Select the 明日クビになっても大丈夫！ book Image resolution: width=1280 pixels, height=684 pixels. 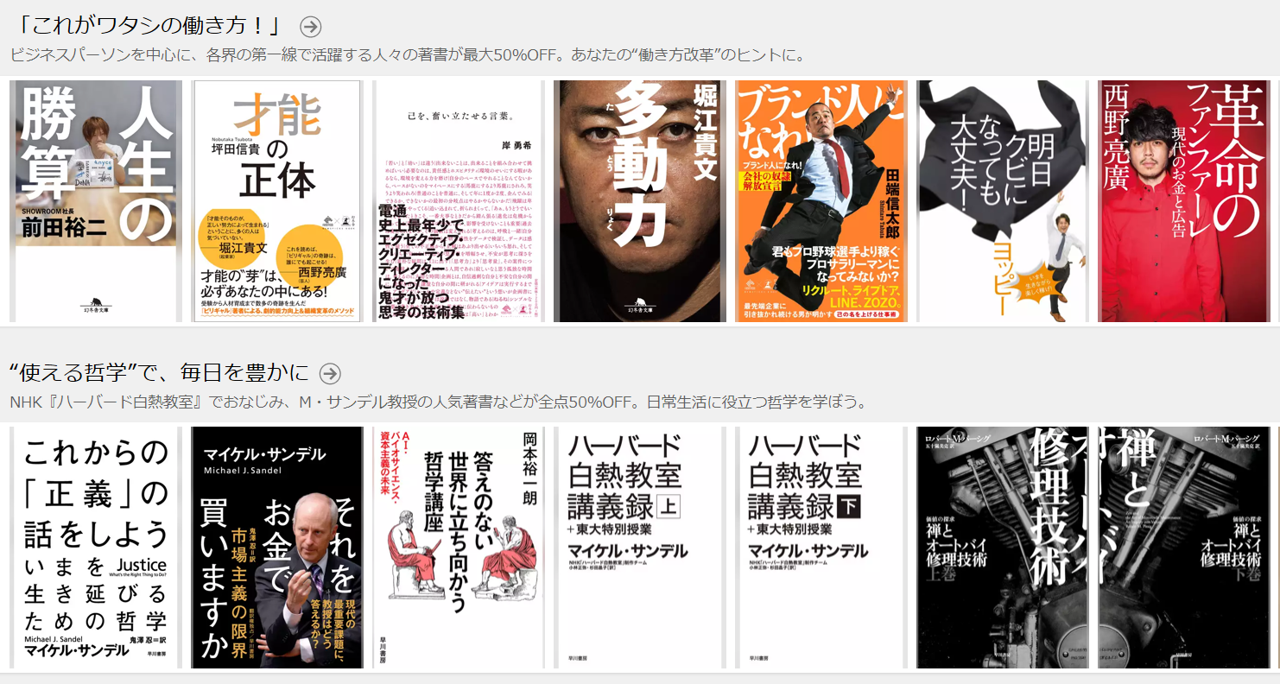point(1003,201)
